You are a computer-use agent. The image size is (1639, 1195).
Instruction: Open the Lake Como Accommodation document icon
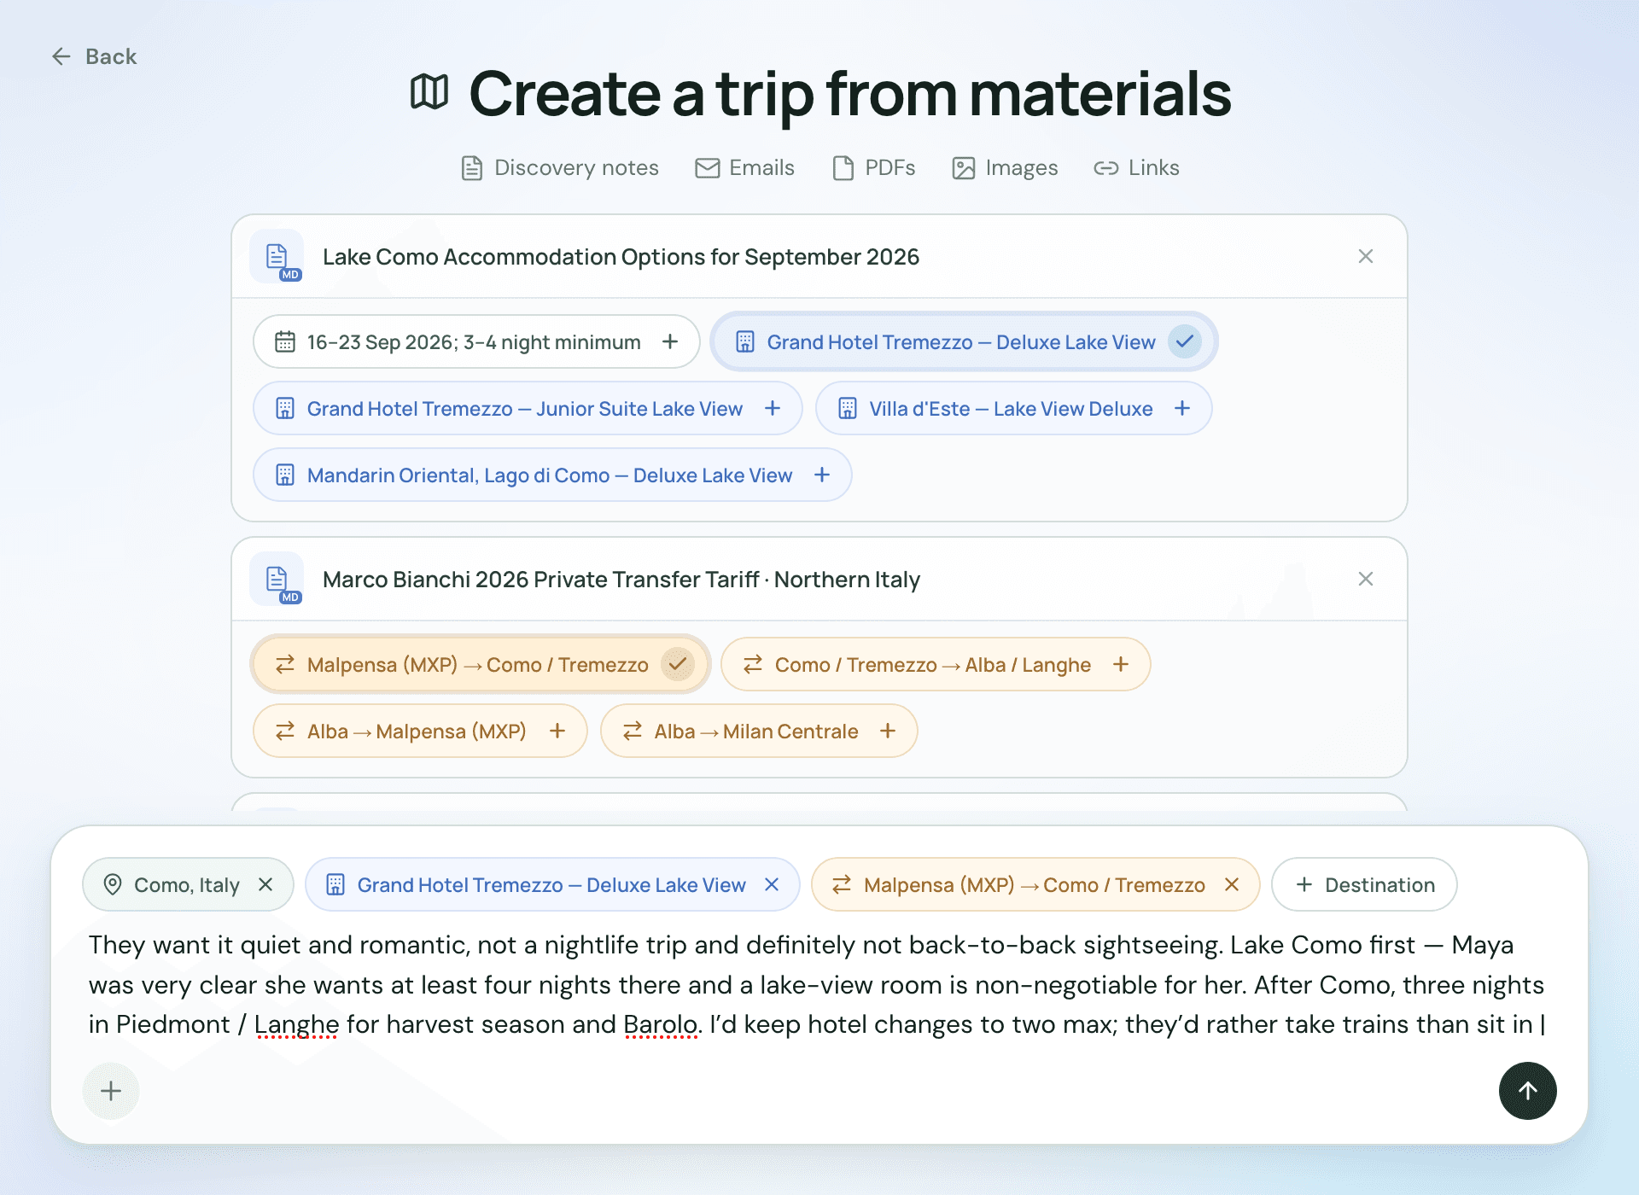[277, 256]
